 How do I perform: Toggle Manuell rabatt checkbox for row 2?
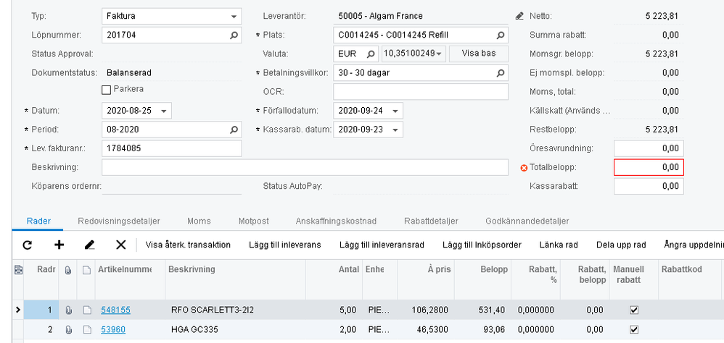634,329
